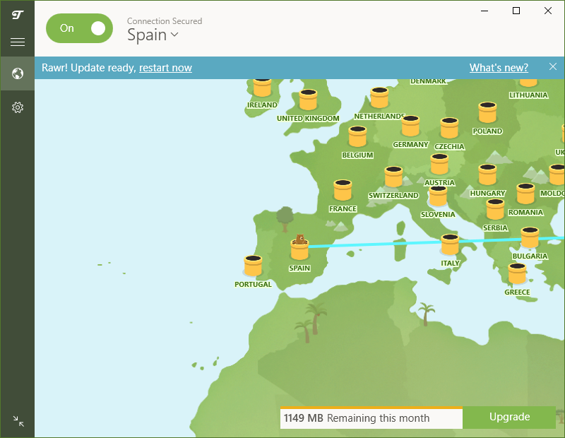Select the Hungary tunnel icon
This screenshot has width=565, height=438.
click(x=487, y=174)
